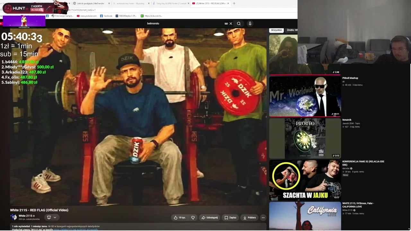Close the WeTransfer browser tab
This screenshot has height=231, width=411.
109,3
